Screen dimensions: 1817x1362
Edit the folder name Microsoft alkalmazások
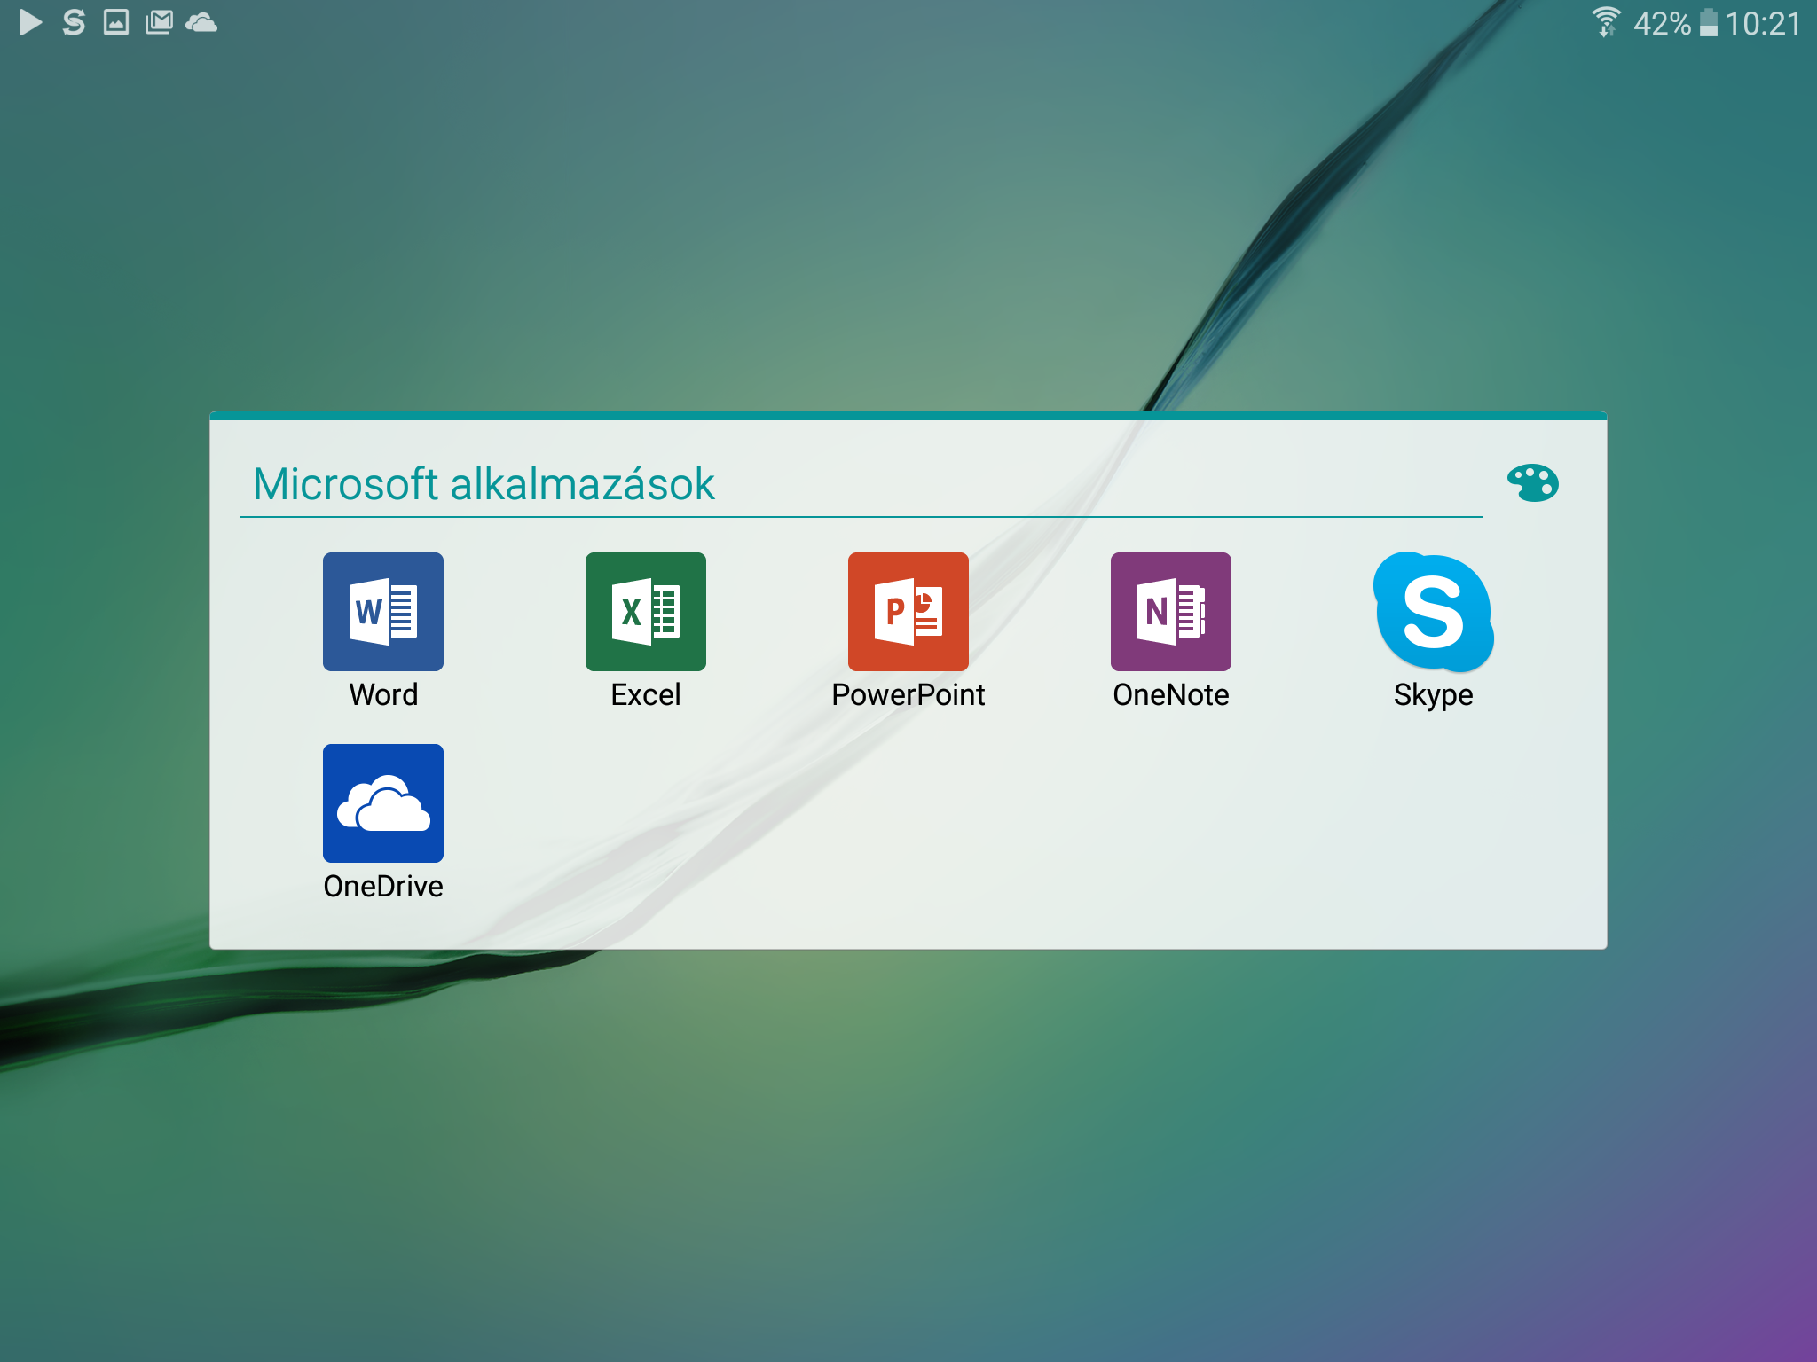pos(484,484)
